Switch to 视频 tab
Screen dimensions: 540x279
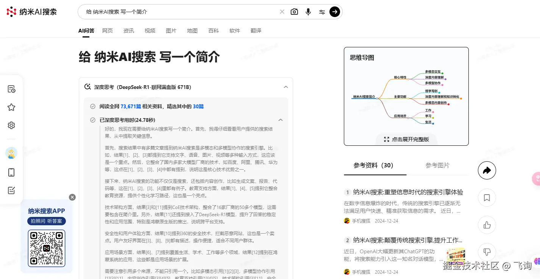point(150,31)
